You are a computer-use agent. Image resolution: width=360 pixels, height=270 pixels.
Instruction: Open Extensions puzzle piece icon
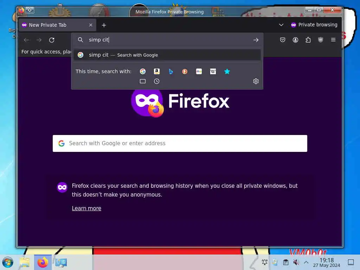[308, 40]
